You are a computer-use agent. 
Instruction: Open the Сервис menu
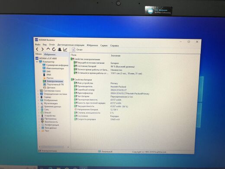coord(104,45)
